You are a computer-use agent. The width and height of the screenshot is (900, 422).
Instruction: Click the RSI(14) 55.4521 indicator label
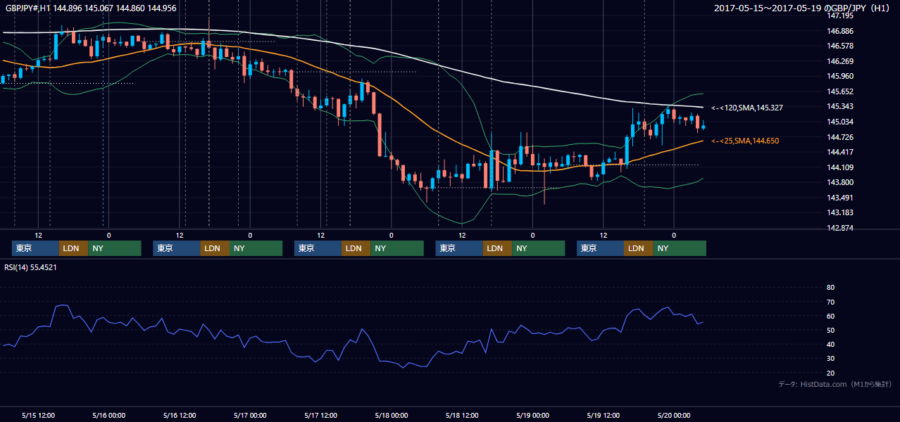click(31, 267)
